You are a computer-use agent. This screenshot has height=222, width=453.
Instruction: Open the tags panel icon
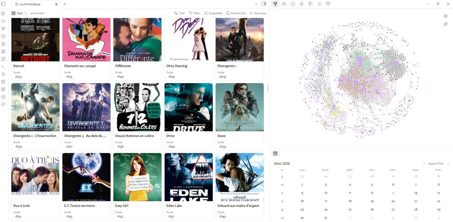tap(310, 4)
